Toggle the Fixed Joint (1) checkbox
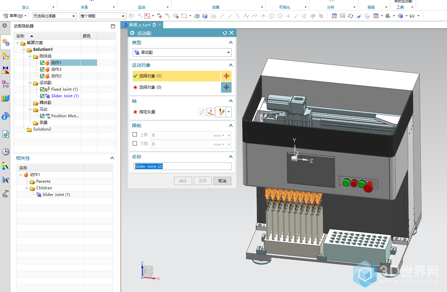Viewport: 447px width, 292px height. tap(42, 89)
